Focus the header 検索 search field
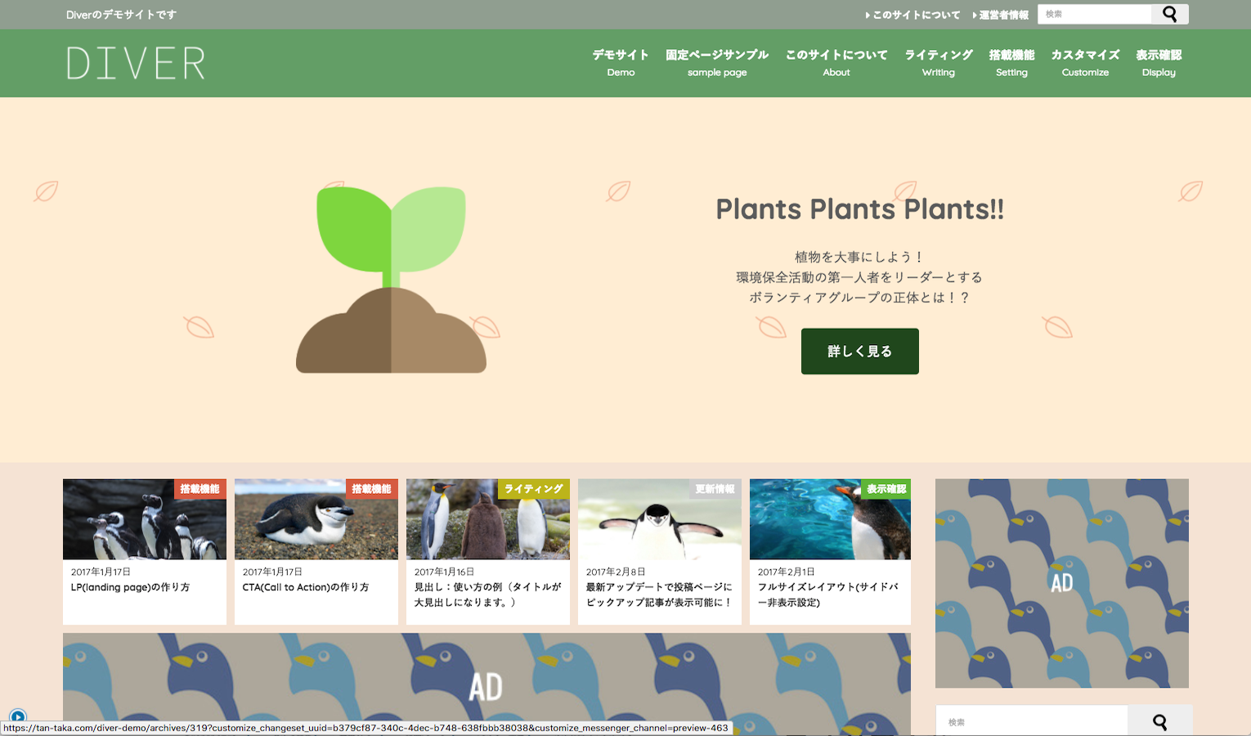Screen dimensions: 1251x736 pyautogui.click(x=1095, y=14)
